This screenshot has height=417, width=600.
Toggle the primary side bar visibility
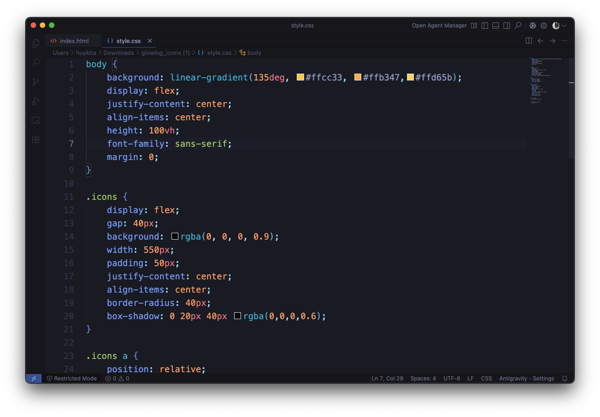point(485,26)
